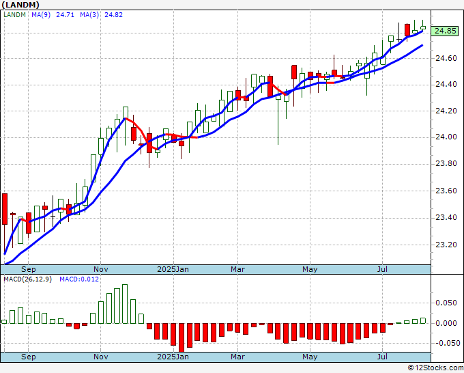Screen dimensions: 464x373
Task: Click the 24.20 price axis label
Action: [x=446, y=111]
